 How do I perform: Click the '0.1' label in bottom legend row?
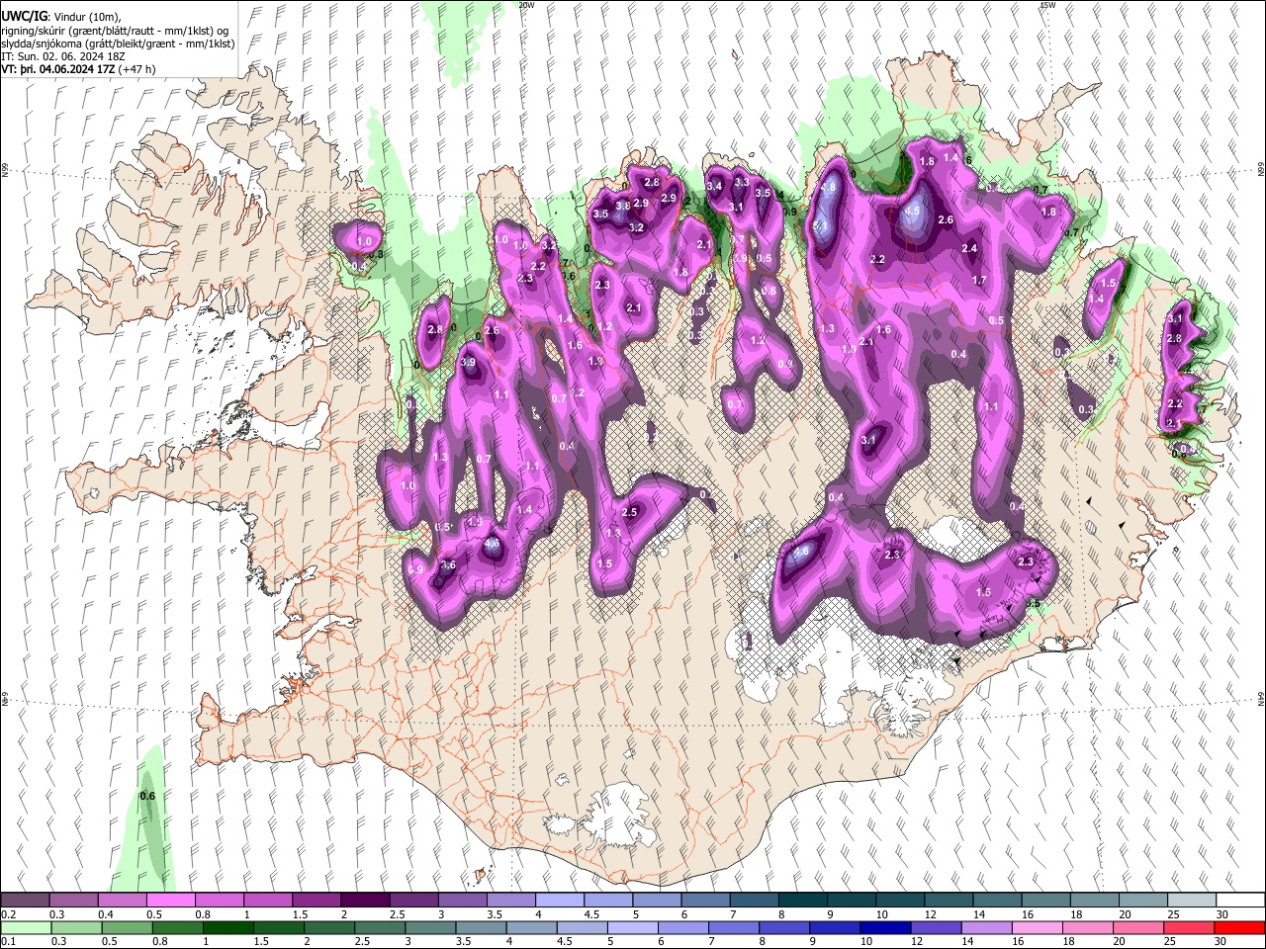(x=8, y=941)
